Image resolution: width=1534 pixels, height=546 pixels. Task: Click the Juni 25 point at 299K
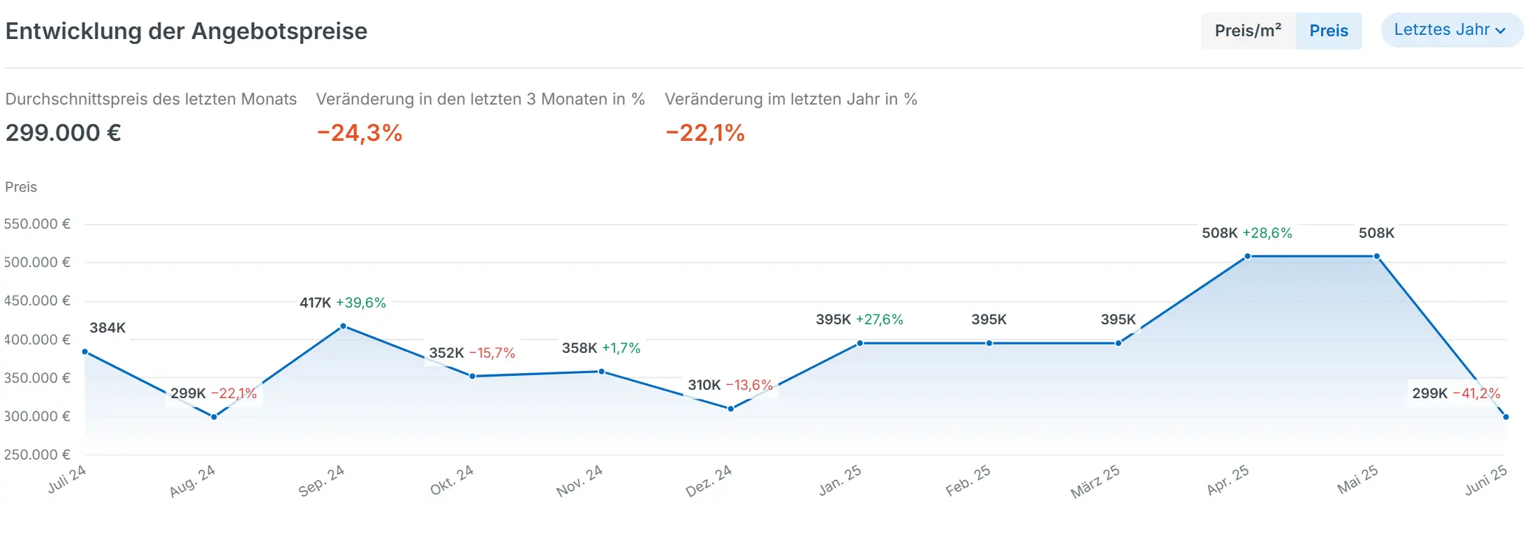point(1506,417)
